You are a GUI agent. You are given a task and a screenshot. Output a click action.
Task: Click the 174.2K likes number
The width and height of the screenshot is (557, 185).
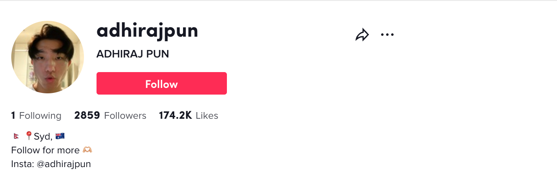point(175,115)
